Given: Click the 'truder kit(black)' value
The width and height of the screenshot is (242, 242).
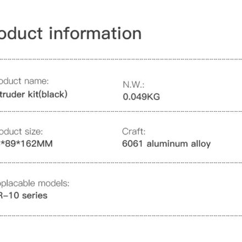Looking at the screenshot, I should tap(34, 95).
